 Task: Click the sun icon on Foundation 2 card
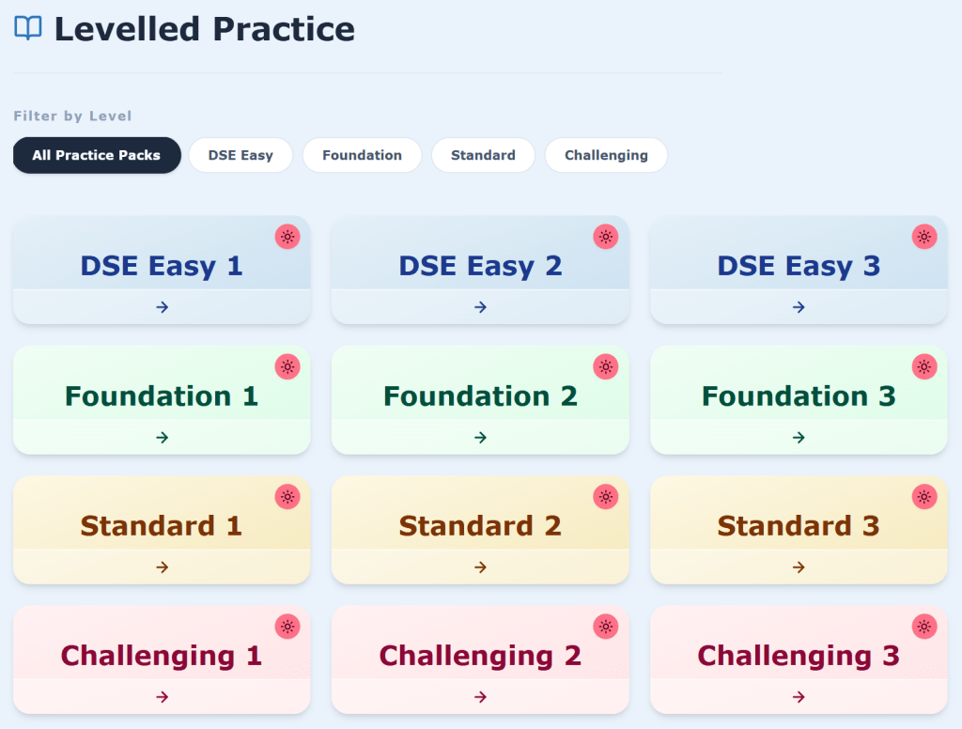point(606,367)
